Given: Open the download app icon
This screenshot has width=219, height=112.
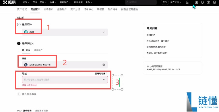Looking at the screenshot, I should tap(197, 2).
